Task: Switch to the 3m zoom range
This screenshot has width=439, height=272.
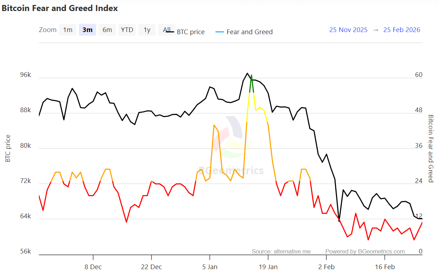Action: click(x=87, y=30)
